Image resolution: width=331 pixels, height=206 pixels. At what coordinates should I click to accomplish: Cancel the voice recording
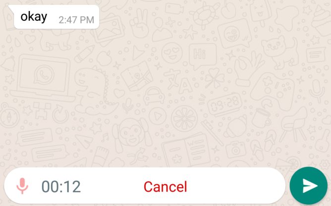[x=165, y=187]
